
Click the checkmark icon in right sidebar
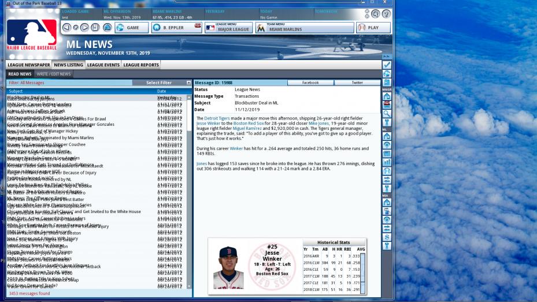click(x=387, y=65)
